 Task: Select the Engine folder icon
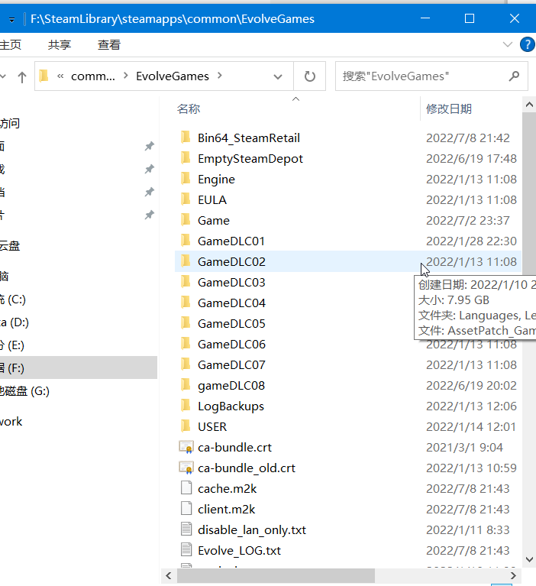[186, 179]
